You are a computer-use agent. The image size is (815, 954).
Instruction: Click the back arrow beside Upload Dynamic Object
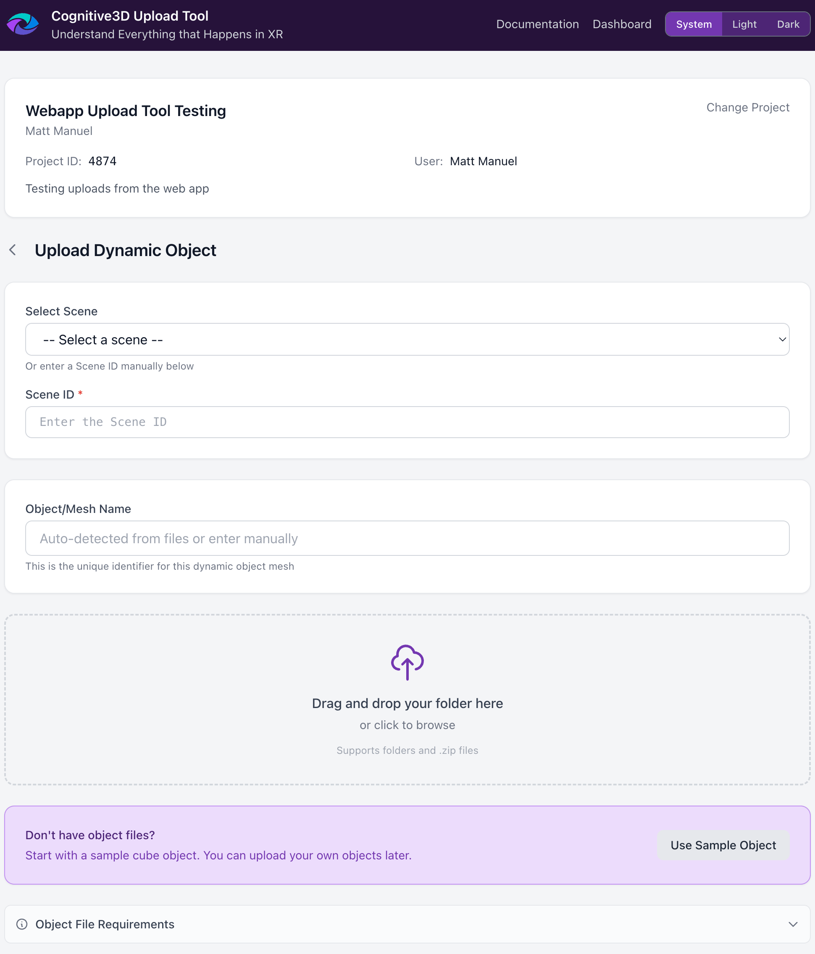coord(13,250)
